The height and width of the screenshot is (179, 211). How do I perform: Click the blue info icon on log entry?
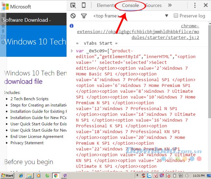pos(71,26)
